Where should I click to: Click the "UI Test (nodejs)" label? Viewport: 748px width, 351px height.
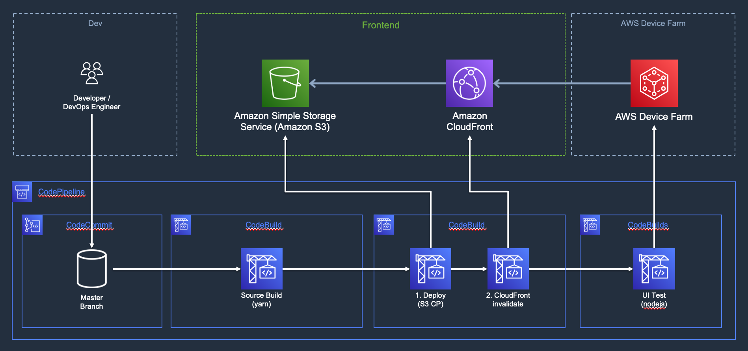[x=654, y=300]
